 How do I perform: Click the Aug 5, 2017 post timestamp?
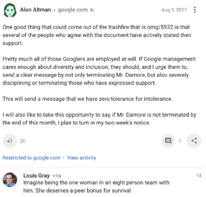174,10
